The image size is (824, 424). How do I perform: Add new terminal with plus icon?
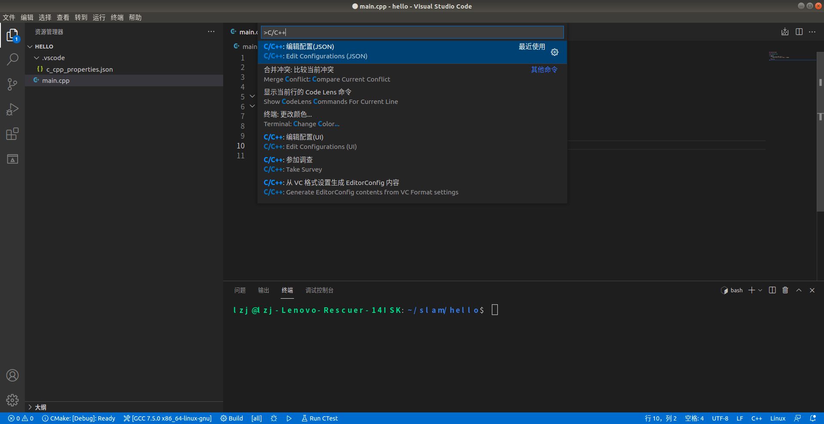[x=751, y=290]
